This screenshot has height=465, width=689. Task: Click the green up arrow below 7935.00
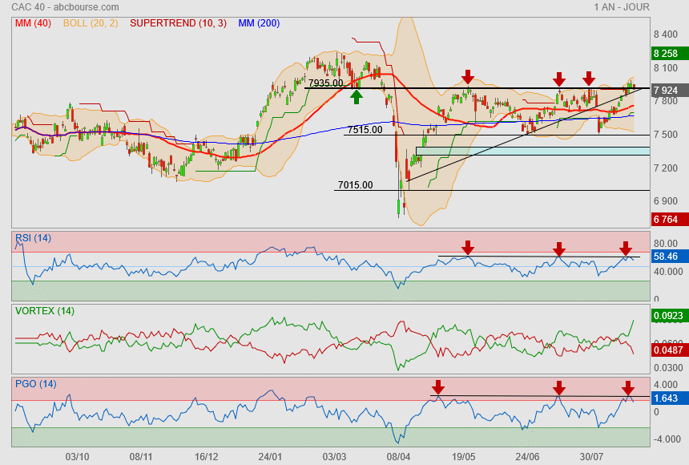coord(357,96)
